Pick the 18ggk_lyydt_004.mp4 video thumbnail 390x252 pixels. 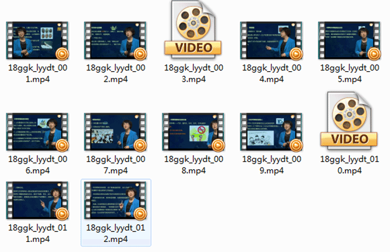click(x=271, y=41)
